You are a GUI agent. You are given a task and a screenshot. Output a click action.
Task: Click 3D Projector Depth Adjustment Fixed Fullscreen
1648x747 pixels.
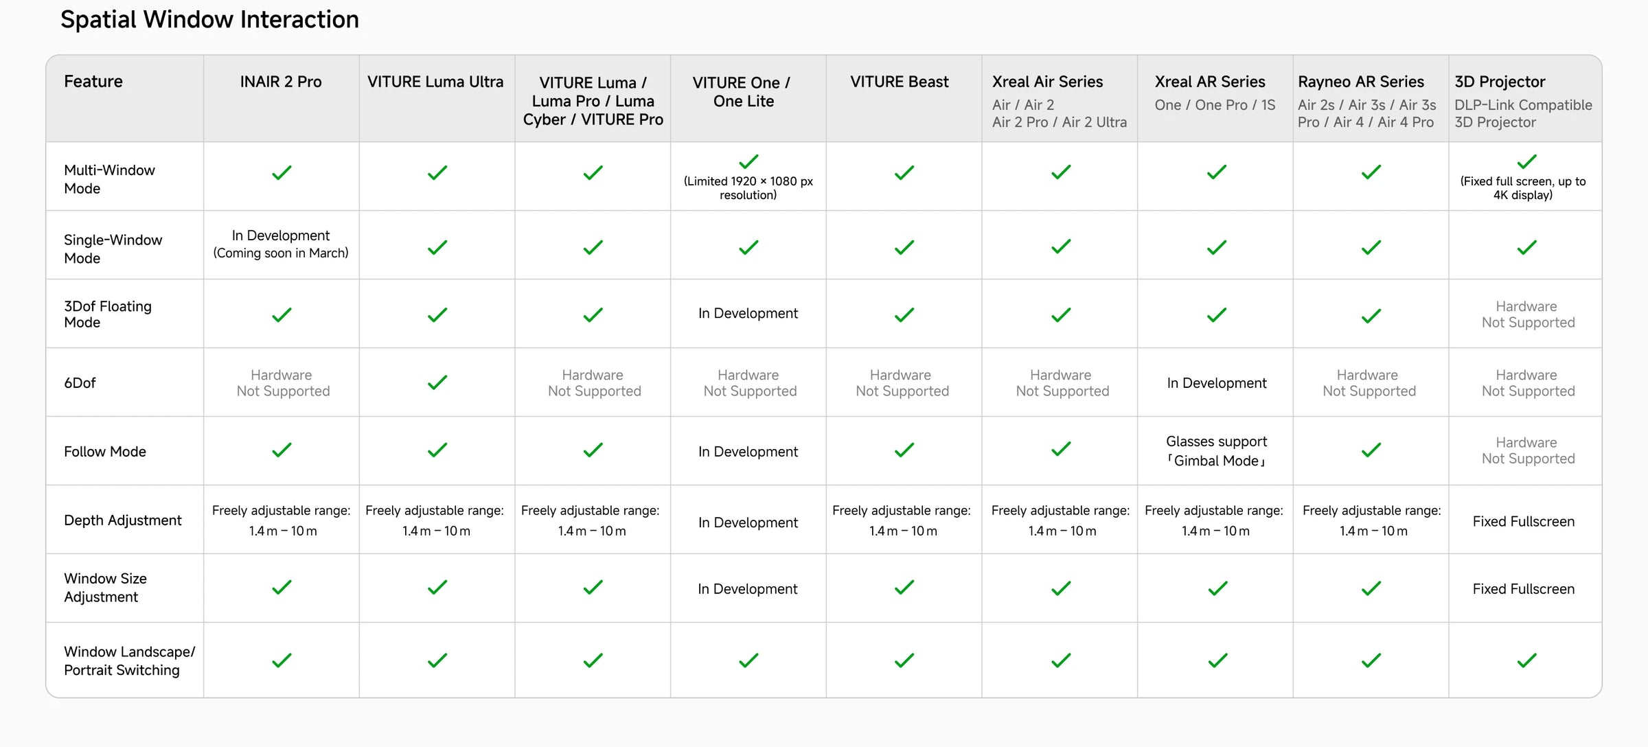pyautogui.click(x=1524, y=522)
